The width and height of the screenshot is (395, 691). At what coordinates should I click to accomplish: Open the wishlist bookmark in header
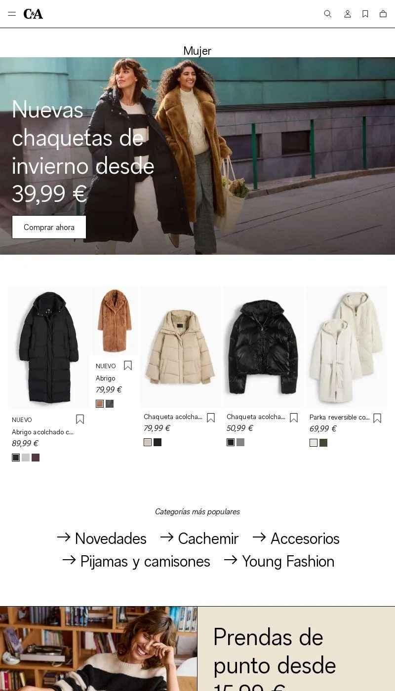(x=365, y=14)
